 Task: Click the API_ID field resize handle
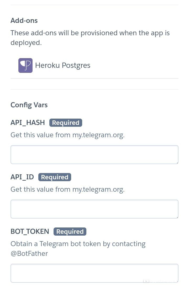[177, 217]
